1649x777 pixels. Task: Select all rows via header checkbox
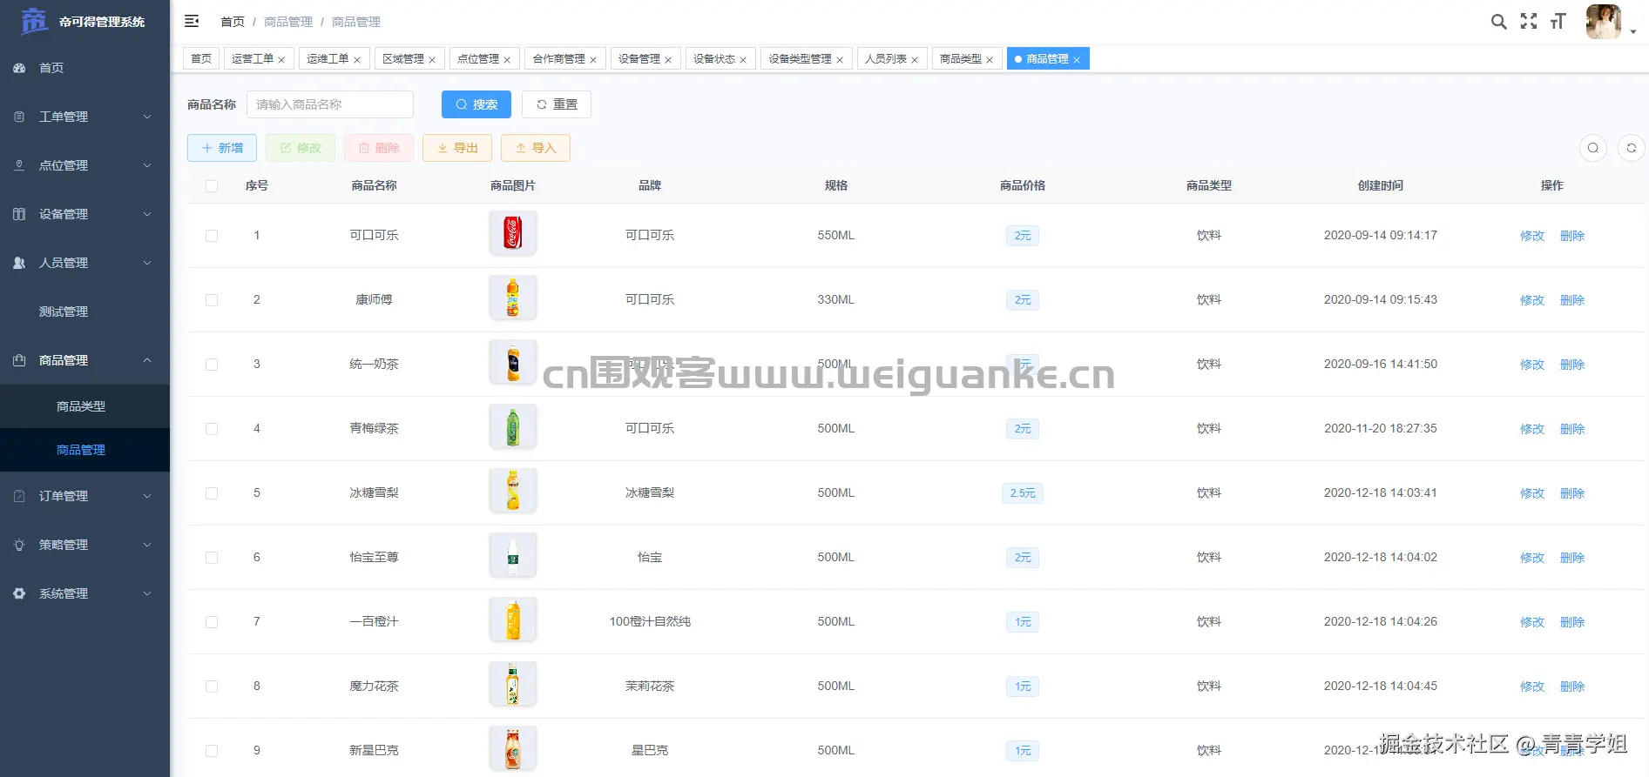click(x=212, y=186)
